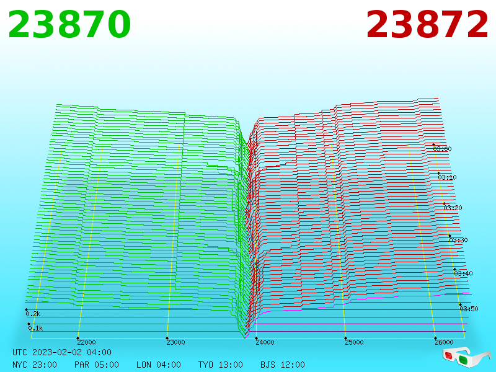Click the 03:20 time axis marker
496x372 pixels.
453,208
